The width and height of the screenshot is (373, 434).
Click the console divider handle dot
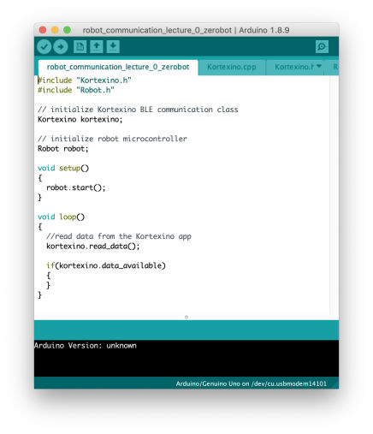click(186, 317)
